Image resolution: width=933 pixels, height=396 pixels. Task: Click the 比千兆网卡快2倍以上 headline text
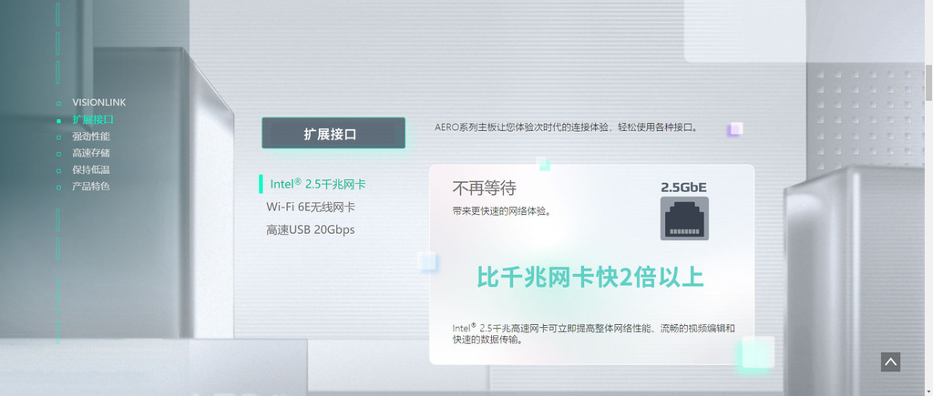pyautogui.click(x=590, y=278)
